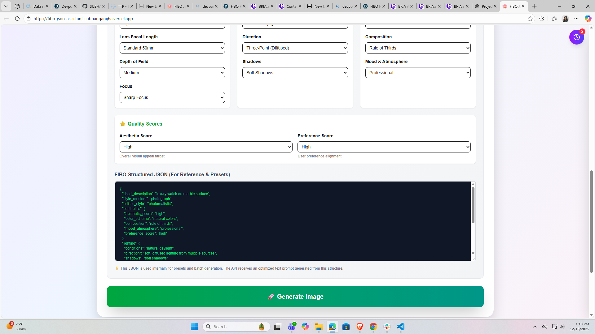Click the JSON box scroll down arrow
The width and height of the screenshot is (595, 334).
[473, 253]
